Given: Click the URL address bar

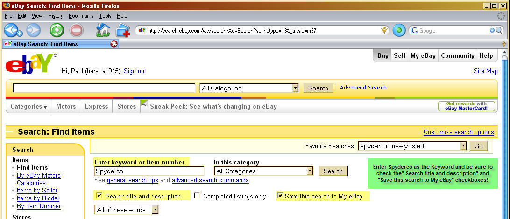Looking at the screenshot, I should click(x=263, y=30).
